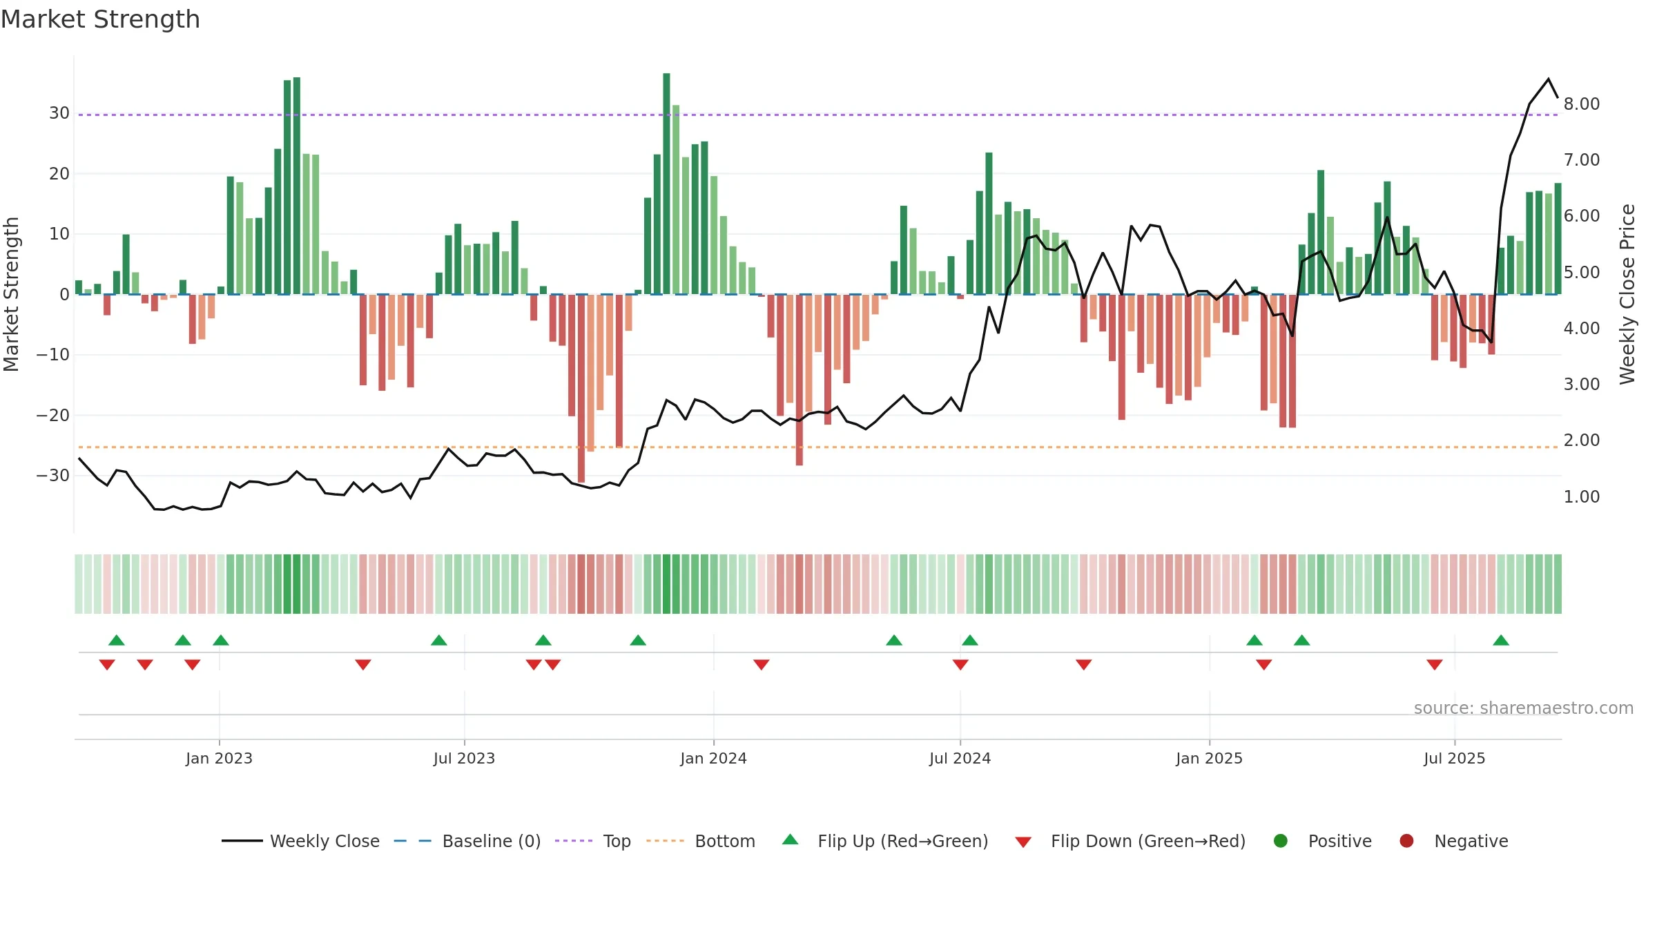
Task: Click the flip-up marker just after Jul 2024
Action: point(970,640)
